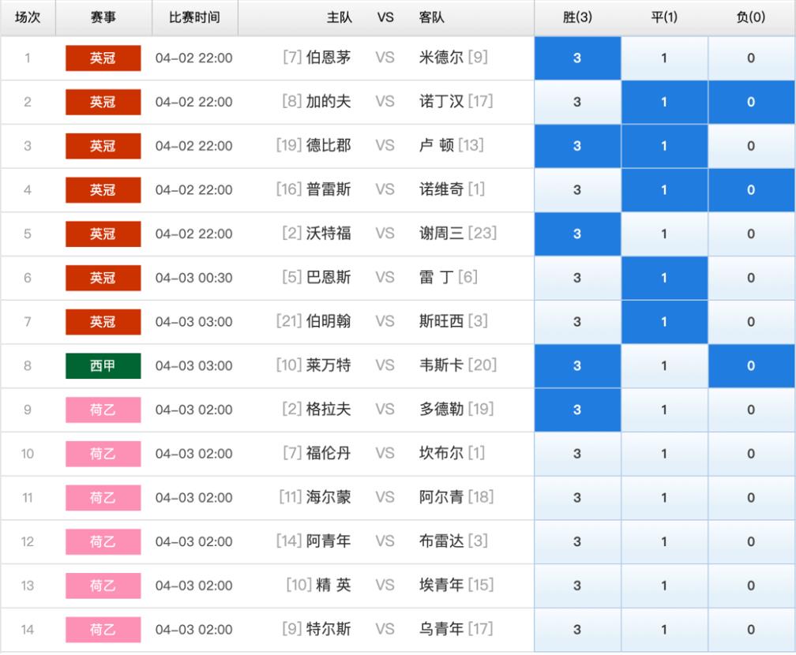Screen dimensions: 796x655
Task: Click the 场次 column header
Action: [x=28, y=17]
